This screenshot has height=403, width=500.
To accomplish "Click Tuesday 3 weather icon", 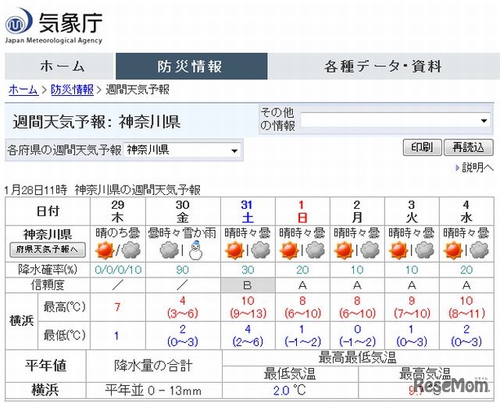I will pos(411,250).
